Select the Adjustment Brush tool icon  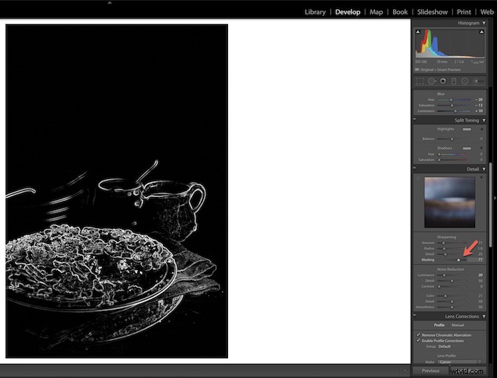[478, 81]
